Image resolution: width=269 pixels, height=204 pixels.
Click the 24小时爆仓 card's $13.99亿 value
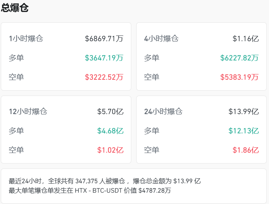pyautogui.click(x=244, y=112)
